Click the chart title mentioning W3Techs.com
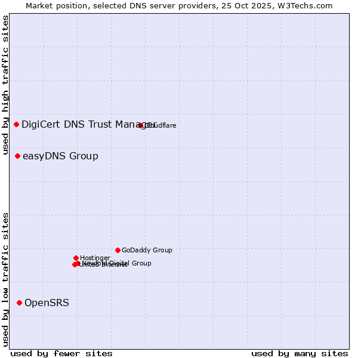Screen dimensions: 358x358 179,5
